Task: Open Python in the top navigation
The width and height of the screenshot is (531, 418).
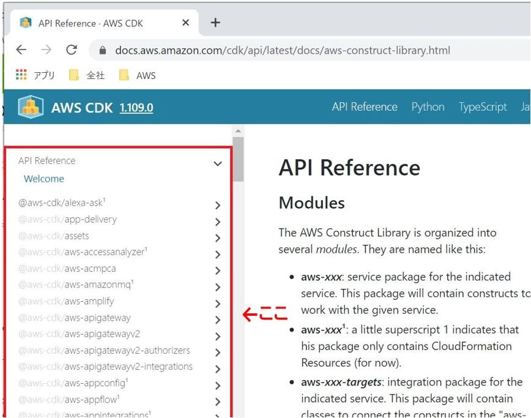Action: pyautogui.click(x=428, y=106)
